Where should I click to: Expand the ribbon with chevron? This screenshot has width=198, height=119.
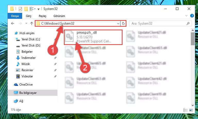[x=186, y=16]
